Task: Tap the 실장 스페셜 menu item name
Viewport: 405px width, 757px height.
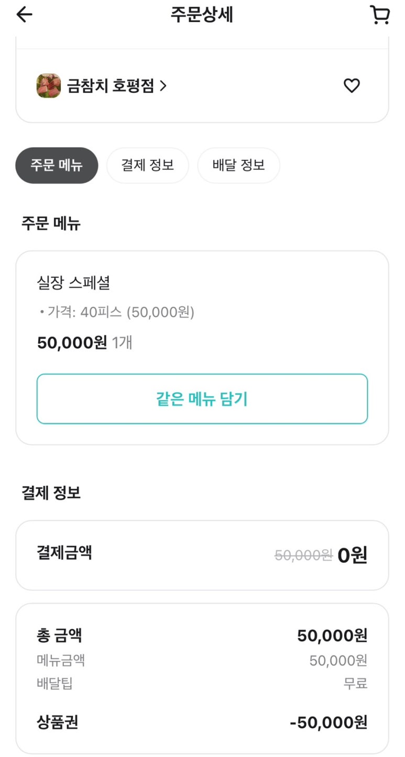Action: (x=73, y=283)
